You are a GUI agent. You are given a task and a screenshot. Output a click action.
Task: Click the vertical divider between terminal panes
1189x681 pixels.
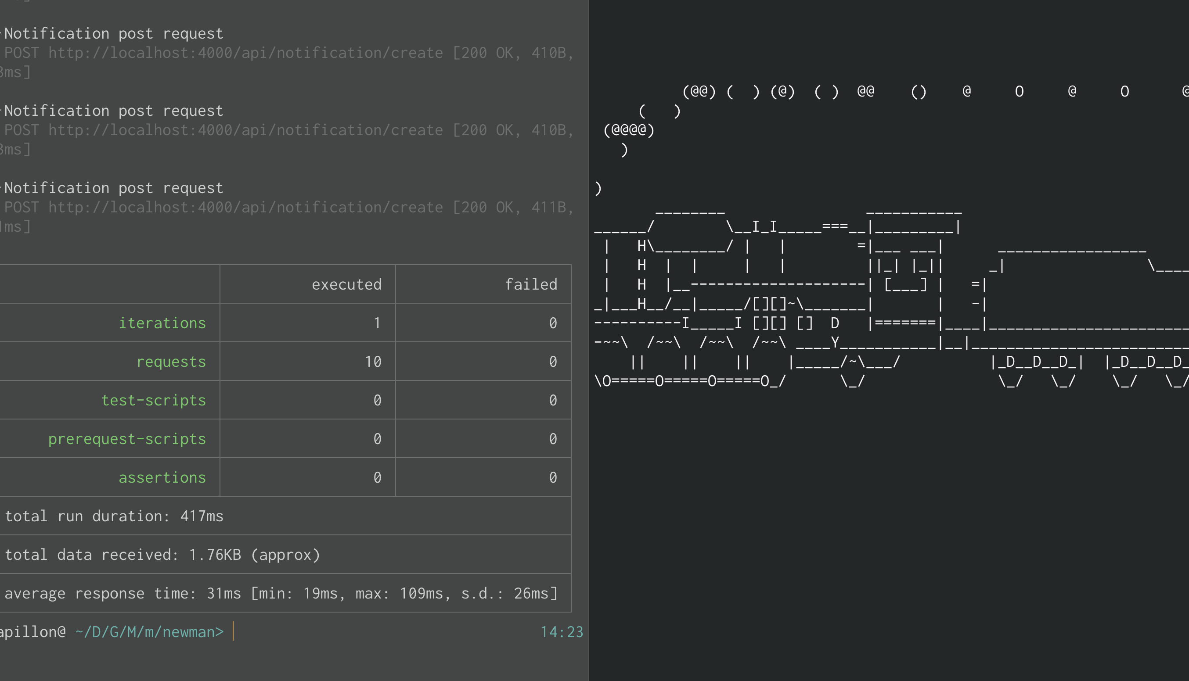pos(589,340)
